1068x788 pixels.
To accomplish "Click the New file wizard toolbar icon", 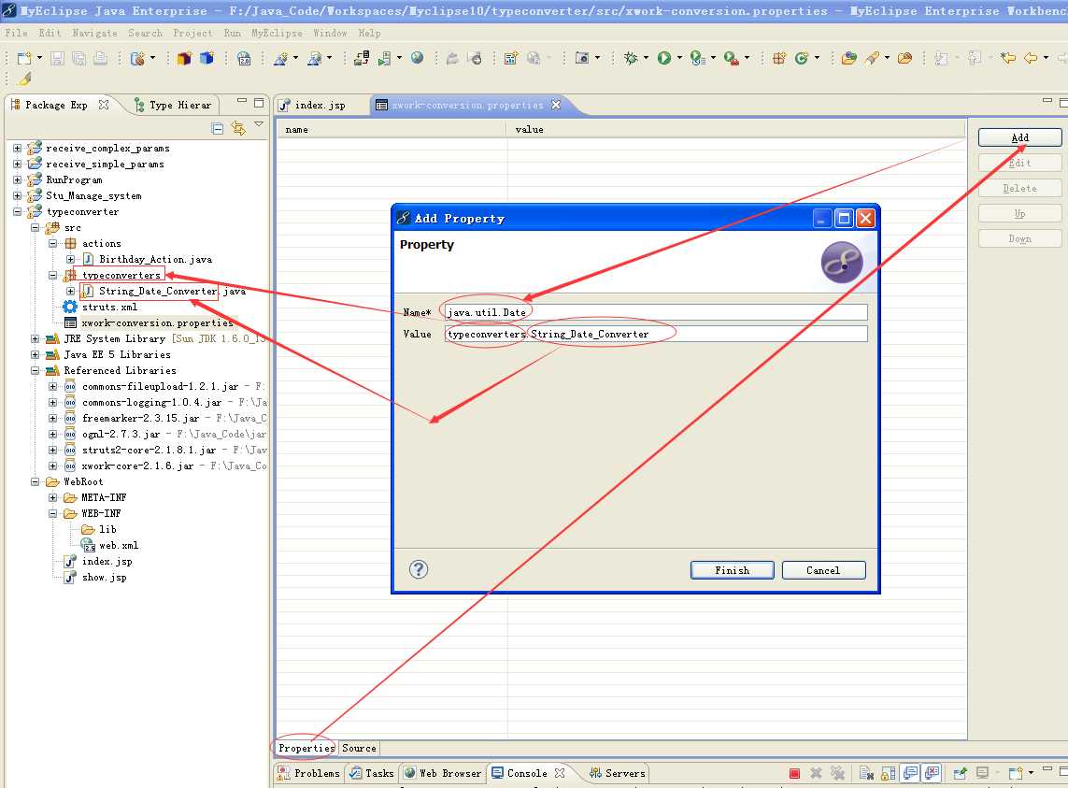I will point(24,58).
